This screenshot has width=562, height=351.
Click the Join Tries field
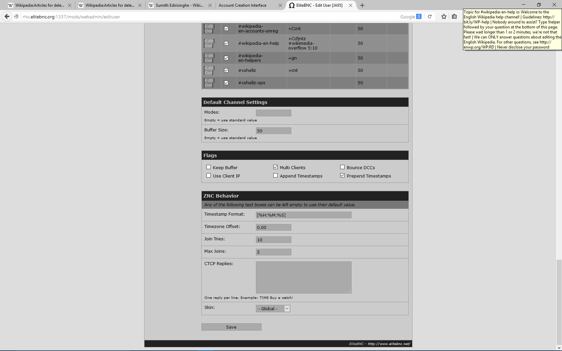[274, 240]
